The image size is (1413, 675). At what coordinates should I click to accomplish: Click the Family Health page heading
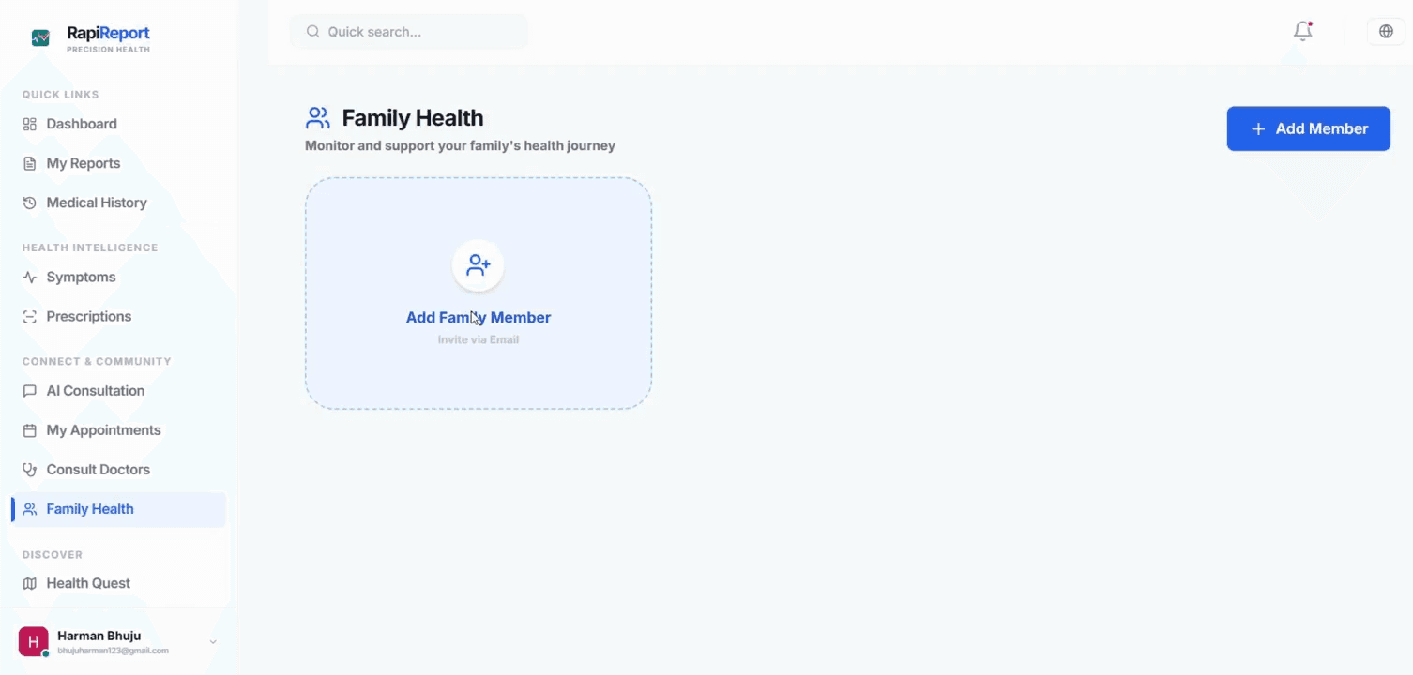413,118
